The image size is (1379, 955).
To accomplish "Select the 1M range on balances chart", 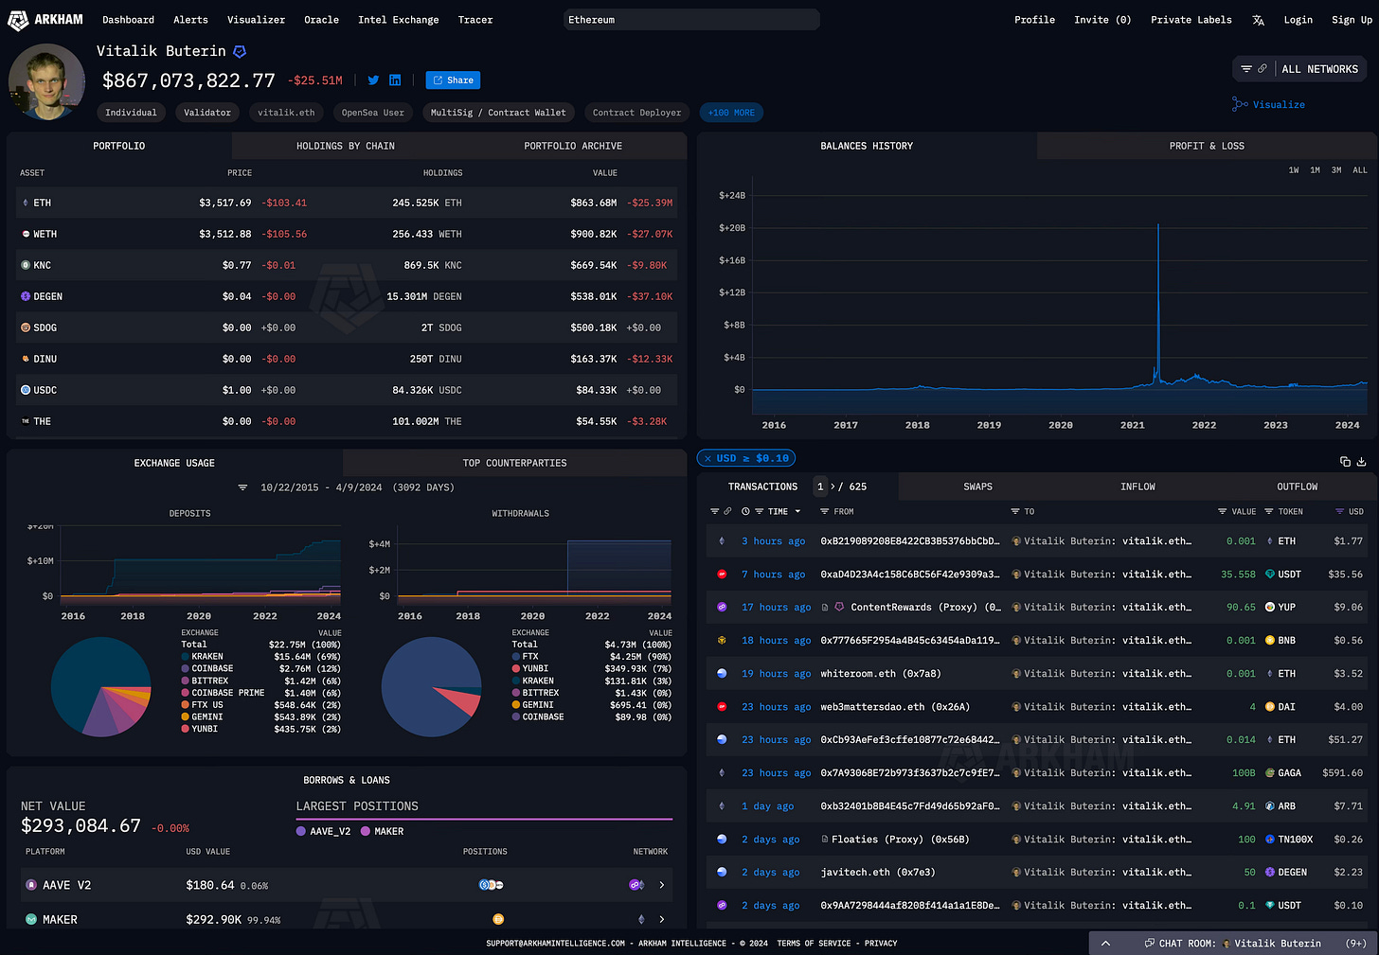I will 1315,170.
